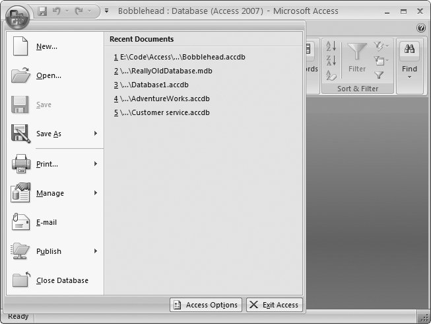
Task: Click the Office Button orb
Action: (18, 15)
